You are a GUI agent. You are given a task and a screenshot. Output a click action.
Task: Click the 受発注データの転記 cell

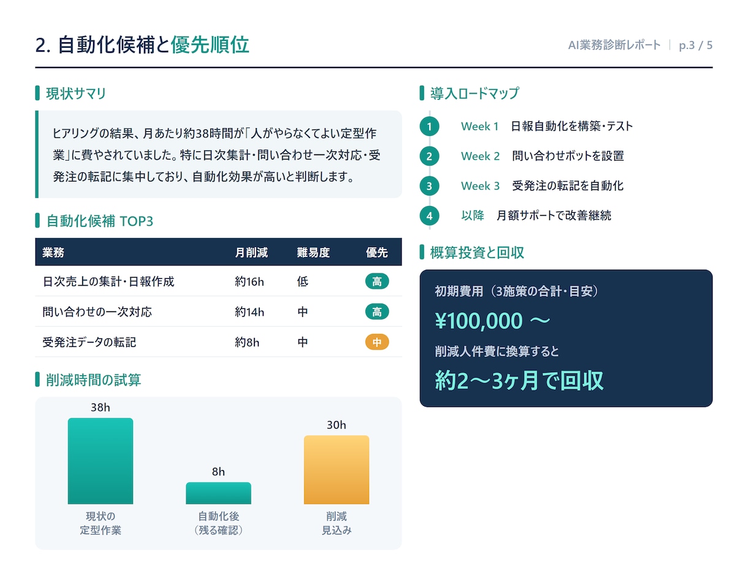pyautogui.click(x=90, y=342)
